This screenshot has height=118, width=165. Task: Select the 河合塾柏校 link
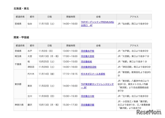86,62
